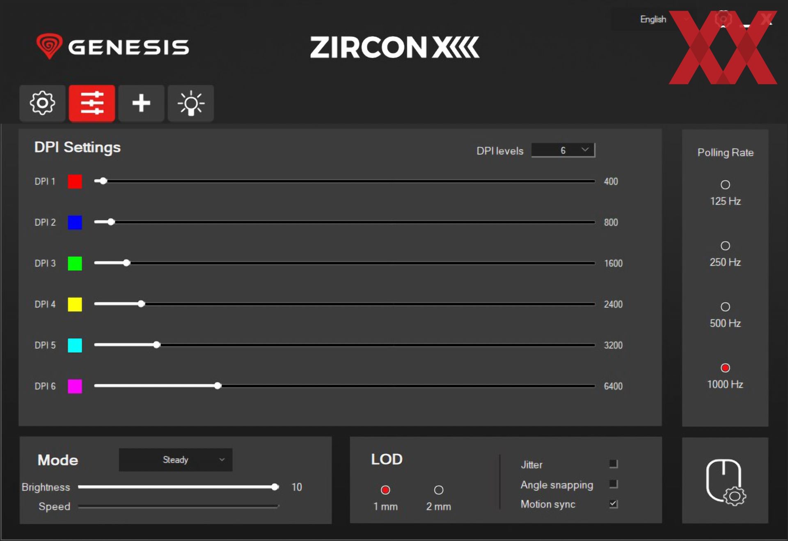Open the English language dropdown
The height and width of the screenshot is (541, 788).
pyautogui.click(x=653, y=19)
